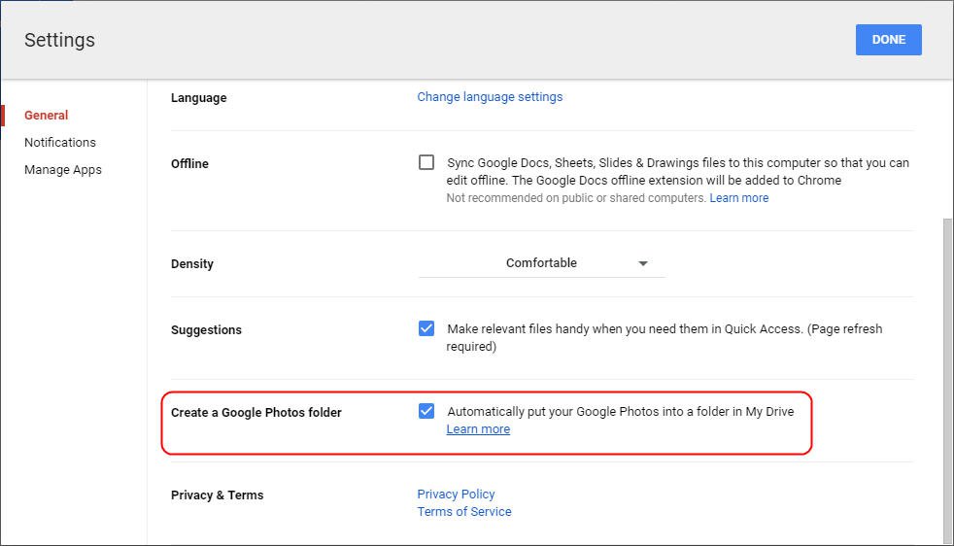Viewport: 954px width, 546px height.
Task: Click the vertical scrollbar thumb
Action: pyautogui.click(x=947, y=379)
